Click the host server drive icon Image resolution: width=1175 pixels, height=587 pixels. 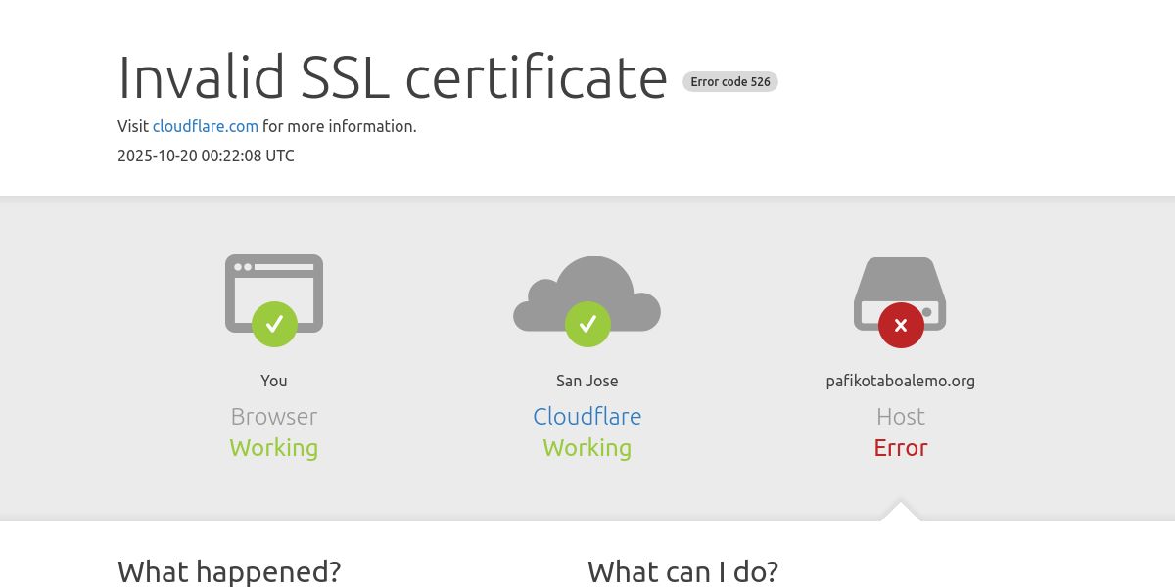pyautogui.click(x=900, y=293)
